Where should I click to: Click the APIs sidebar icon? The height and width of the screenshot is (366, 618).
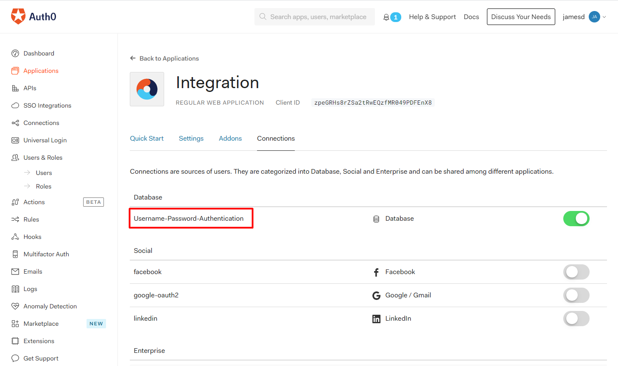(15, 88)
